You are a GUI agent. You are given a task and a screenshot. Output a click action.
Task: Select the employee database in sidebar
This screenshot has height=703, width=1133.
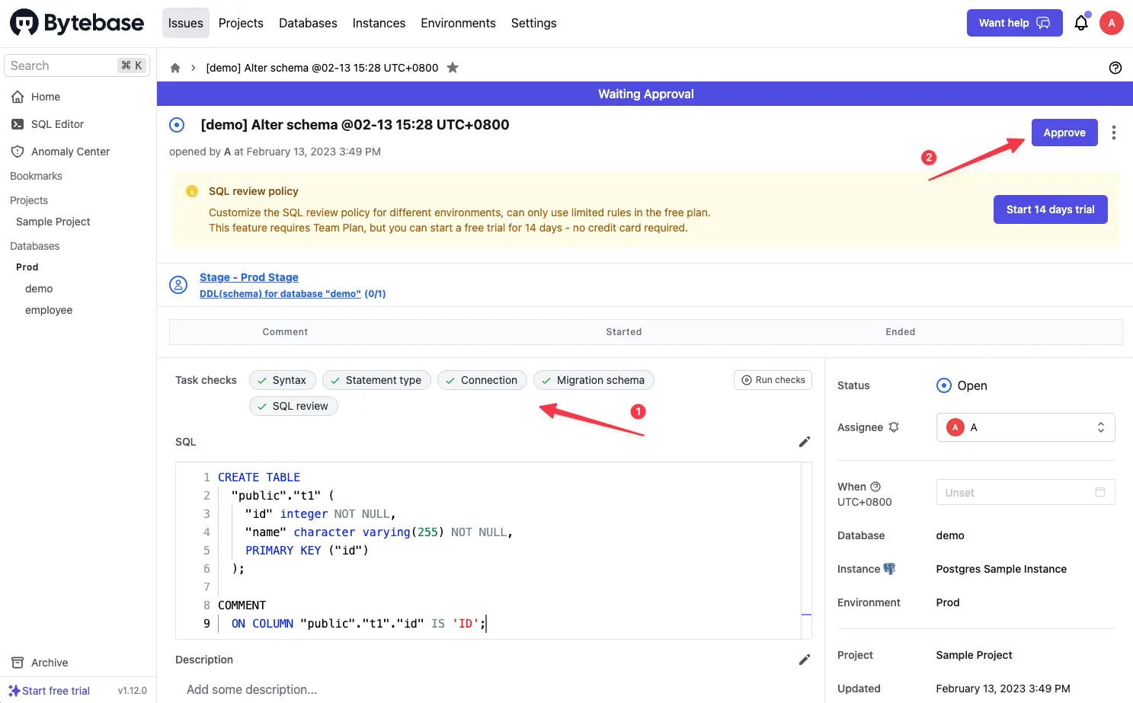click(x=49, y=310)
